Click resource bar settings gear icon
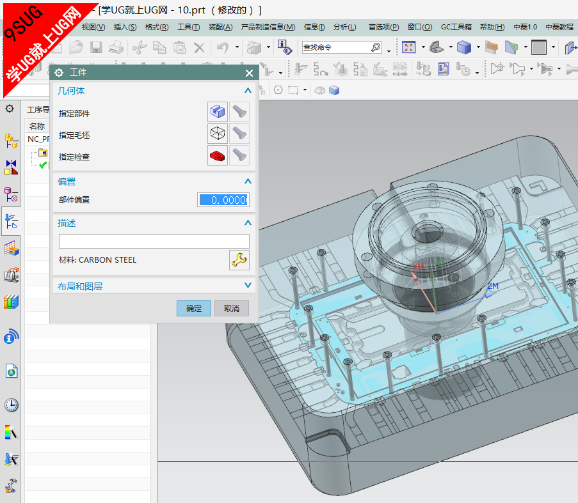578x503 pixels. coord(10,109)
